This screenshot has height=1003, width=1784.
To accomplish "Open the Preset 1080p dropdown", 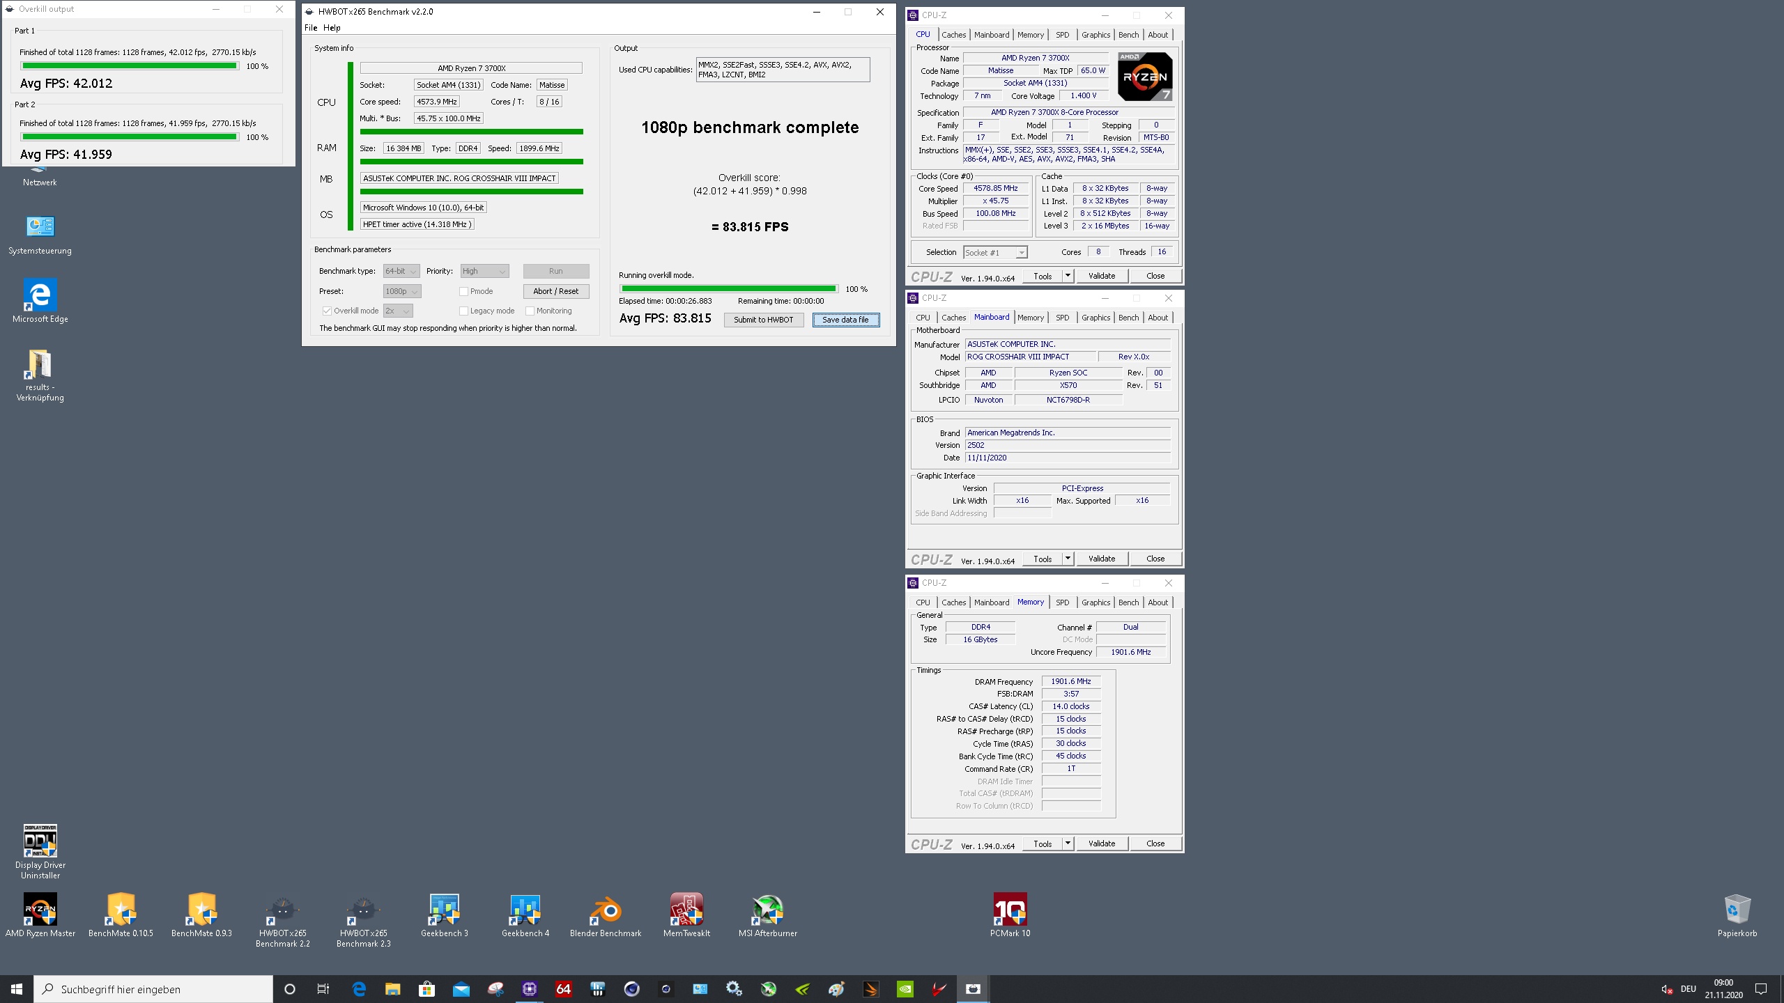I will [402, 291].
